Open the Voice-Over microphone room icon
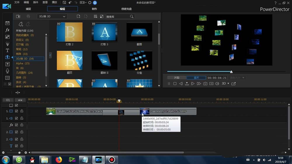The height and width of the screenshot is (164, 292). tap(8, 71)
